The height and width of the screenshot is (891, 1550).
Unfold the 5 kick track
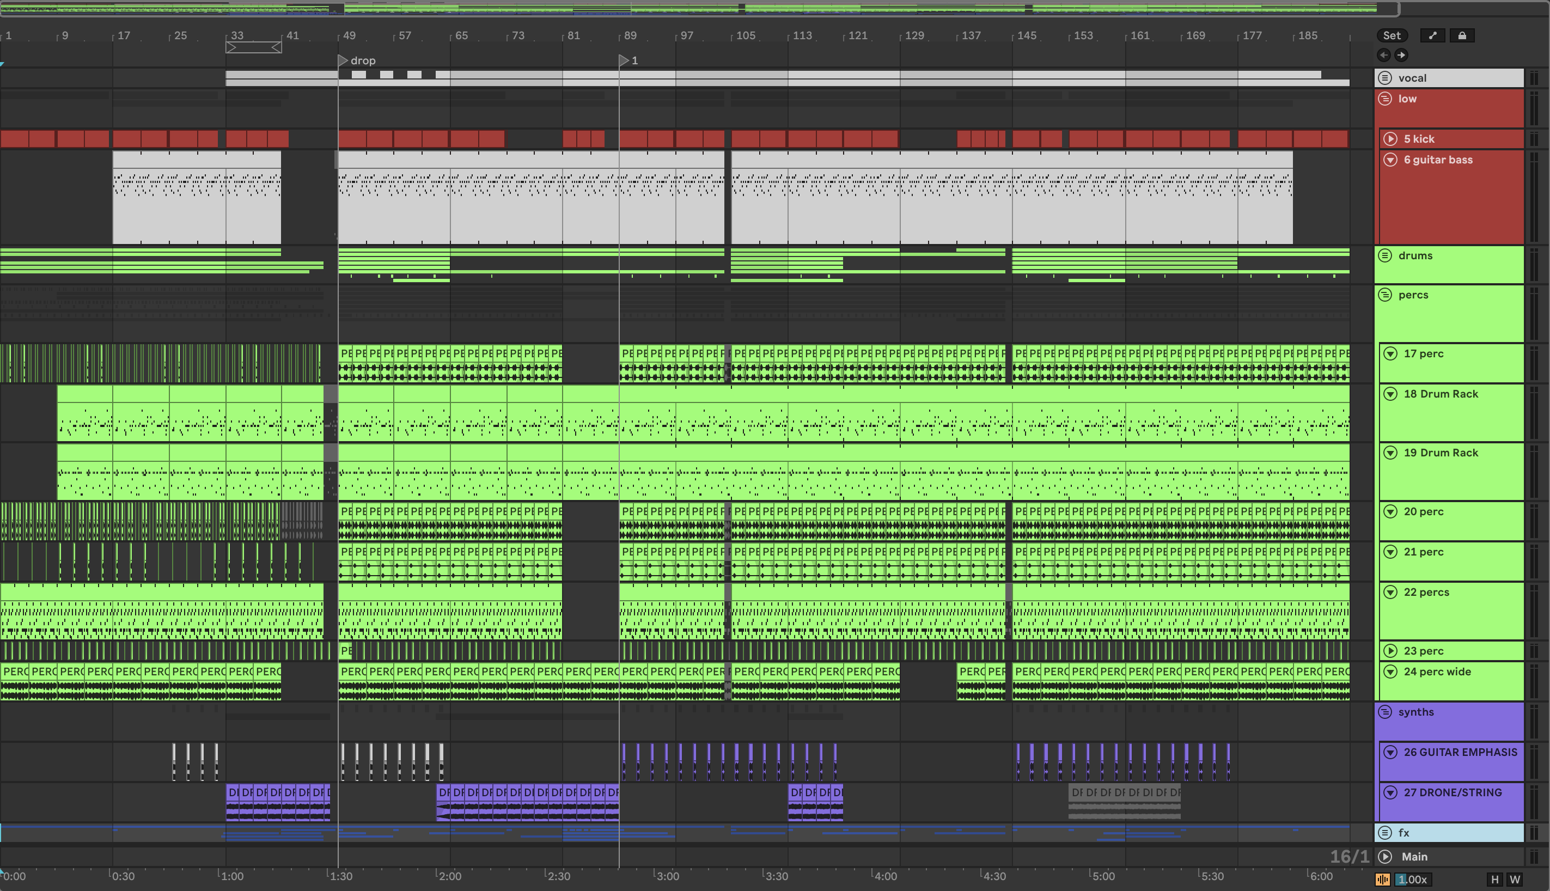[x=1390, y=139]
